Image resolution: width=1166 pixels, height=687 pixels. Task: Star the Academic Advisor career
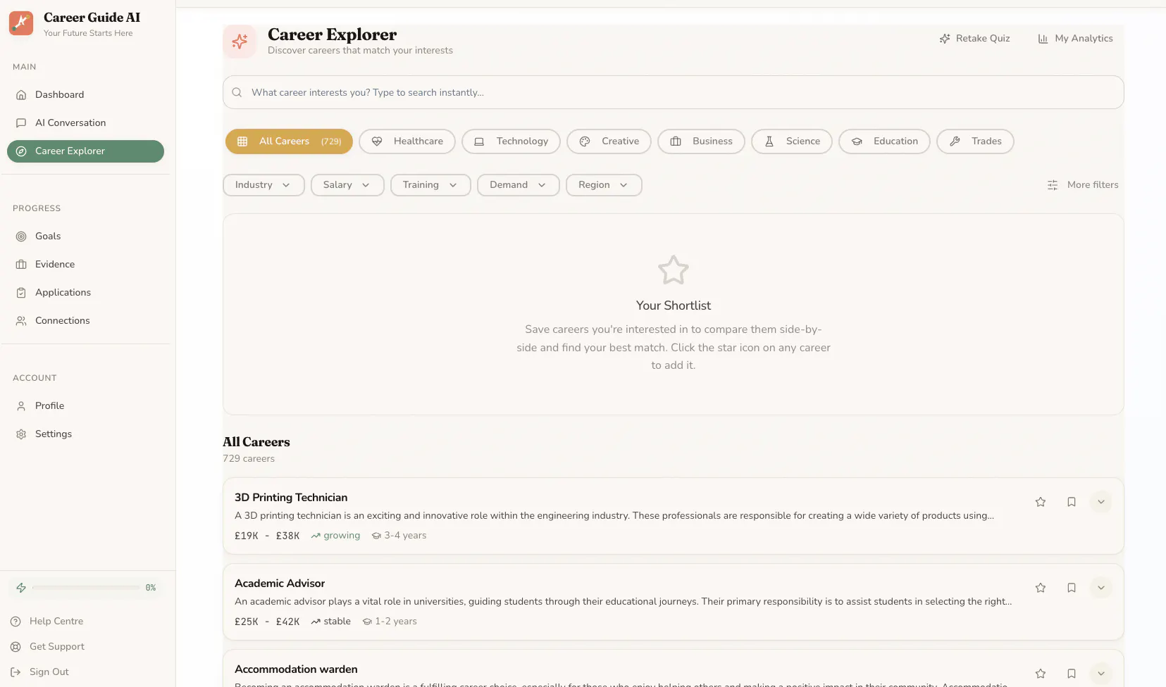(1041, 588)
